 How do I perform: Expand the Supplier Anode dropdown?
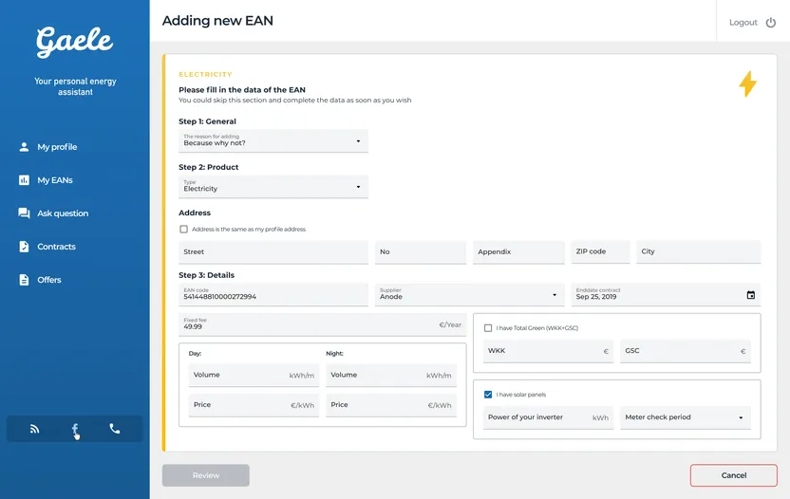point(470,295)
